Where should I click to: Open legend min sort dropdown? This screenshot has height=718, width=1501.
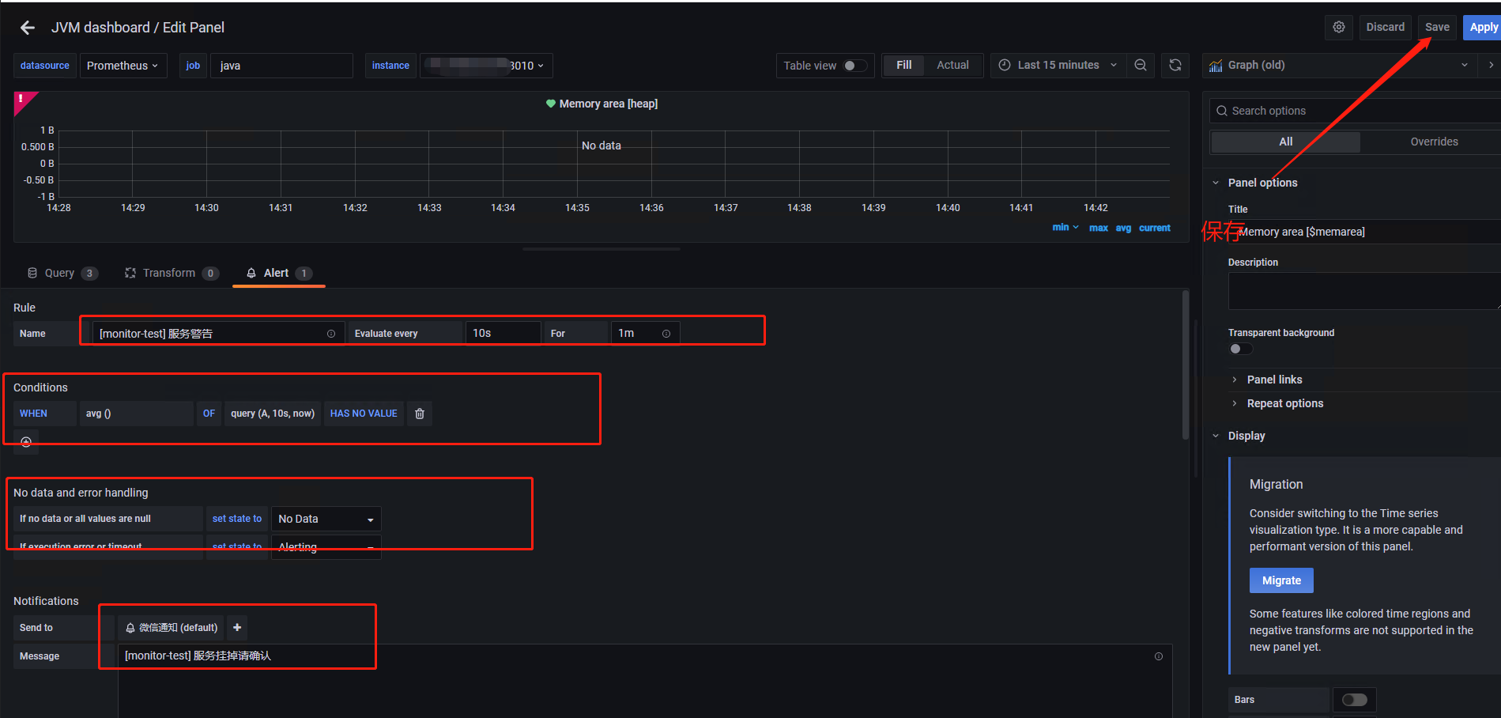click(x=1065, y=227)
